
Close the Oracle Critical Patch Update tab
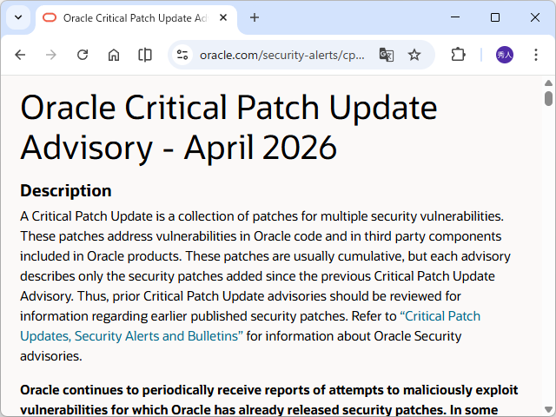click(223, 17)
